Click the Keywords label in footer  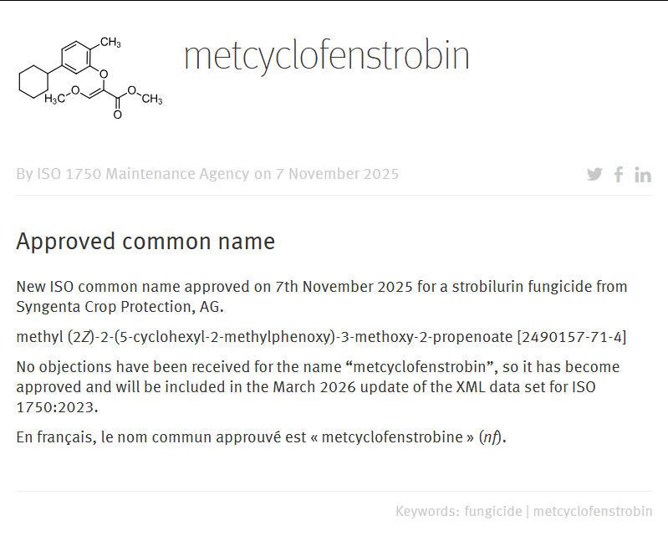[x=426, y=511]
